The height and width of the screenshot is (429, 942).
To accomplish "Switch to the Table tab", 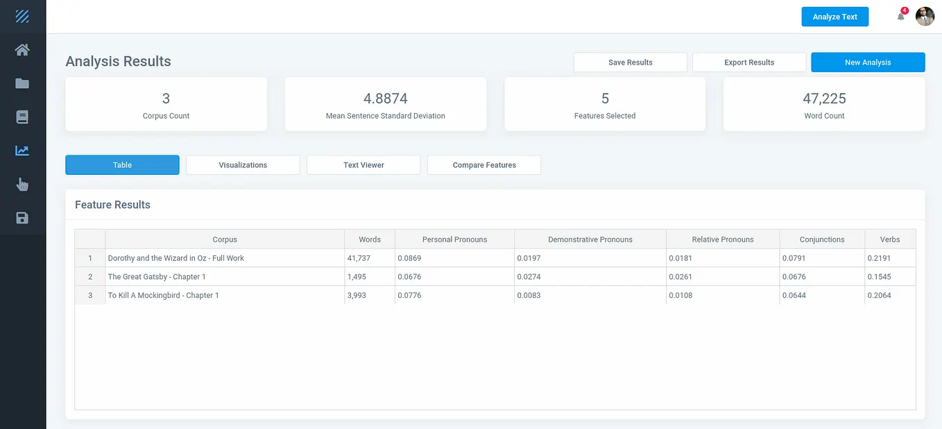I will click(122, 165).
